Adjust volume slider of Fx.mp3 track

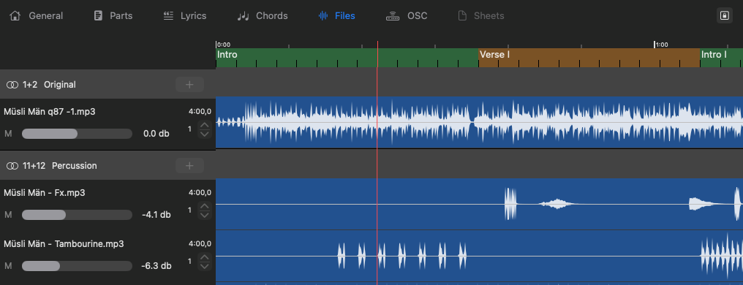[x=77, y=215]
